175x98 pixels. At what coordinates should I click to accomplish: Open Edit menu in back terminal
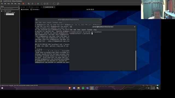(40, 23)
